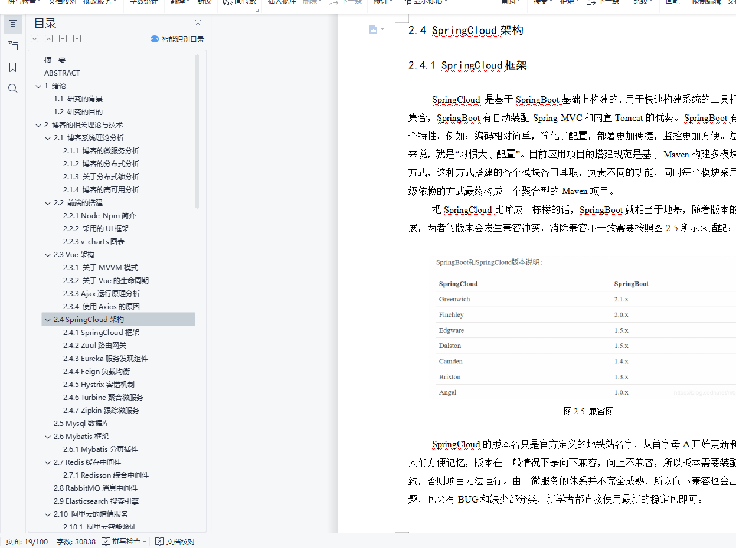Click the blue robot icon beside 智能识别目录
736x548 pixels.
pos(155,39)
